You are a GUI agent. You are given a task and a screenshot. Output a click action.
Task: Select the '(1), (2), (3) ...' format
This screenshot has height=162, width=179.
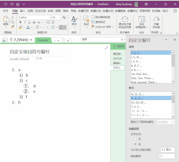coord(151,103)
